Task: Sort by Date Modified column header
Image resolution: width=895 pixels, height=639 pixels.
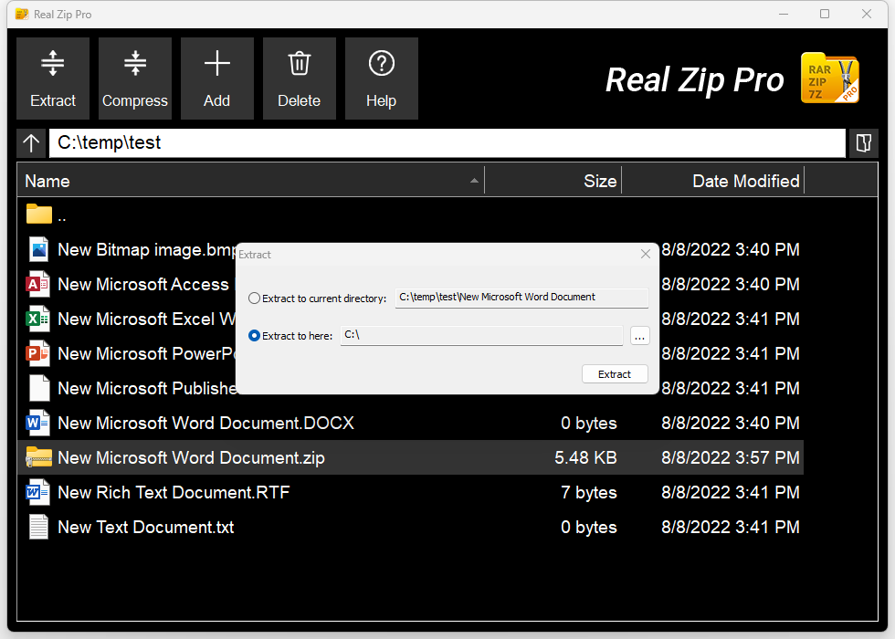Action: pos(713,181)
